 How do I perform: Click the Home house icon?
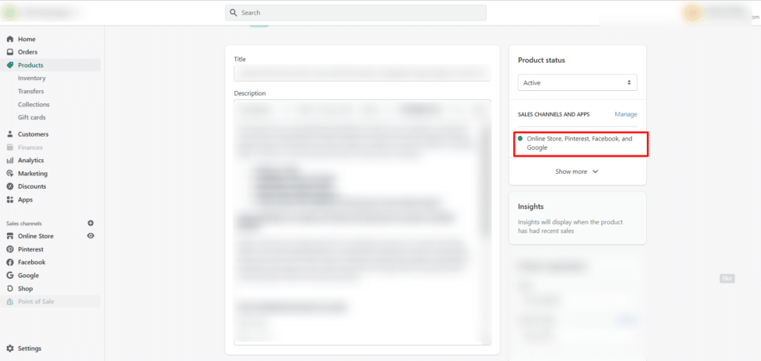coord(9,40)
